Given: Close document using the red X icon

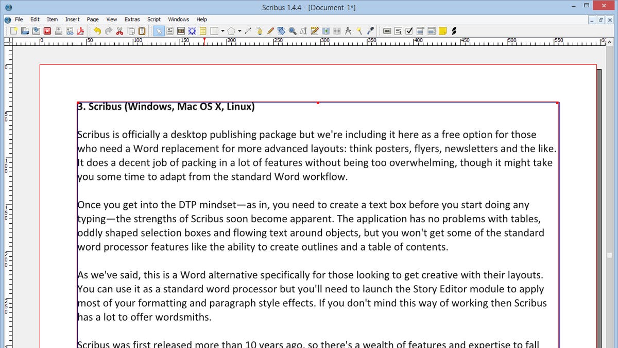Looking at the screenshot, I should 47,31.
